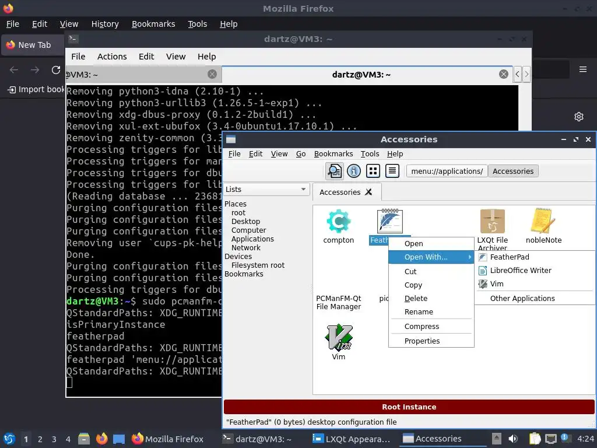Select Firefox New Tab tab

tap(33, 45)
